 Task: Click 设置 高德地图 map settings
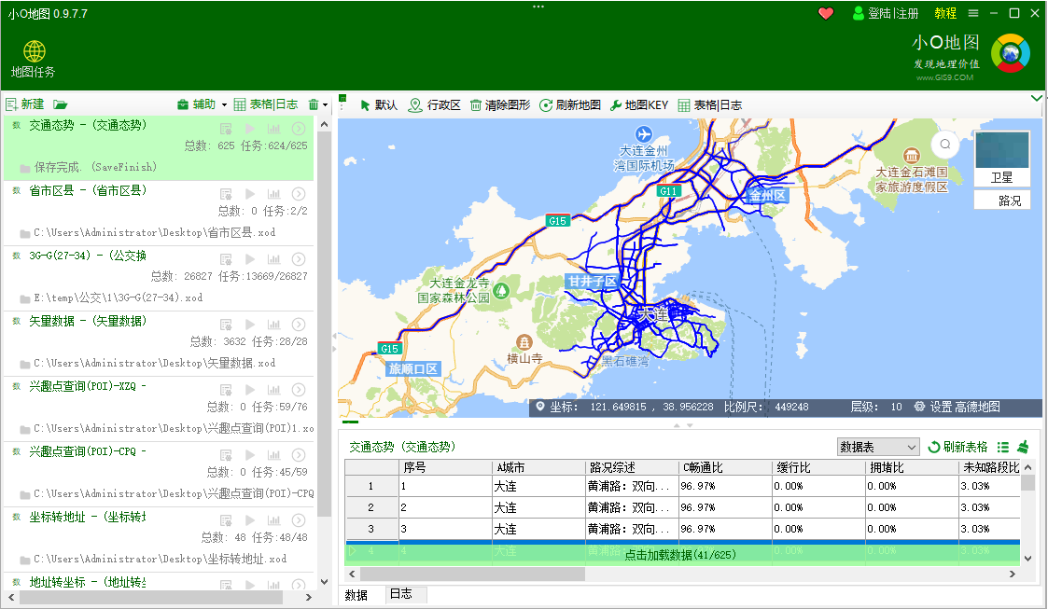coord(957,407)
